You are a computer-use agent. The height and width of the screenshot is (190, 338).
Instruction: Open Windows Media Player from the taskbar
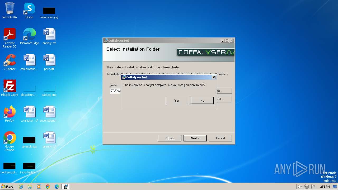pos(39,187)
